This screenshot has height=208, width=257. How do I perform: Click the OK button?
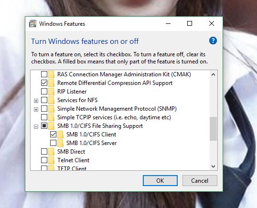tap(160, 181)
